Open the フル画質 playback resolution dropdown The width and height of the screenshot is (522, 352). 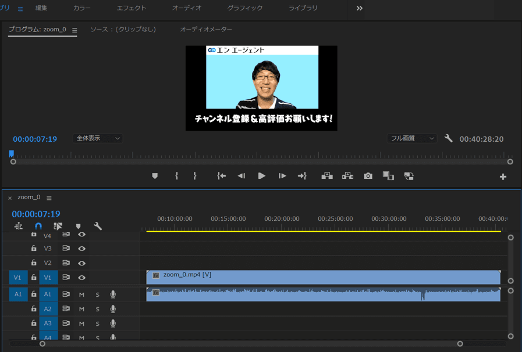[412, 138]
